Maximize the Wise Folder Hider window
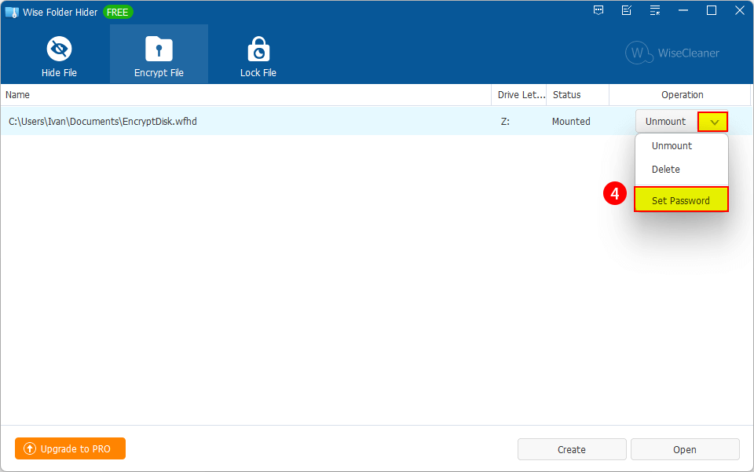The image size is (754, 472). [712, 10]
